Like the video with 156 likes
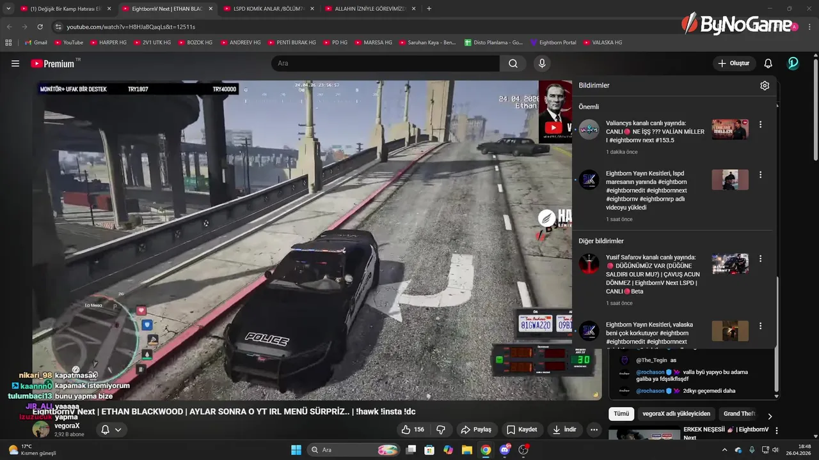 (x=412, y=429)
